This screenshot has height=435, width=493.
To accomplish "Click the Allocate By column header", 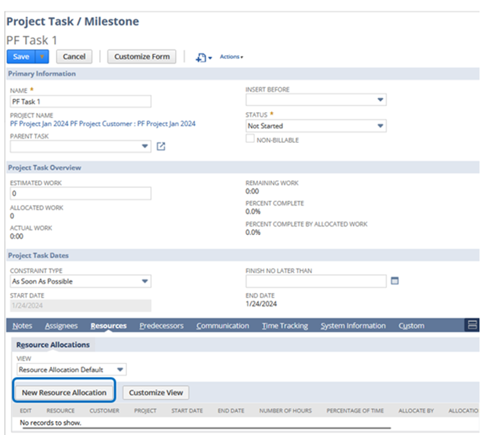I will 416,411.
